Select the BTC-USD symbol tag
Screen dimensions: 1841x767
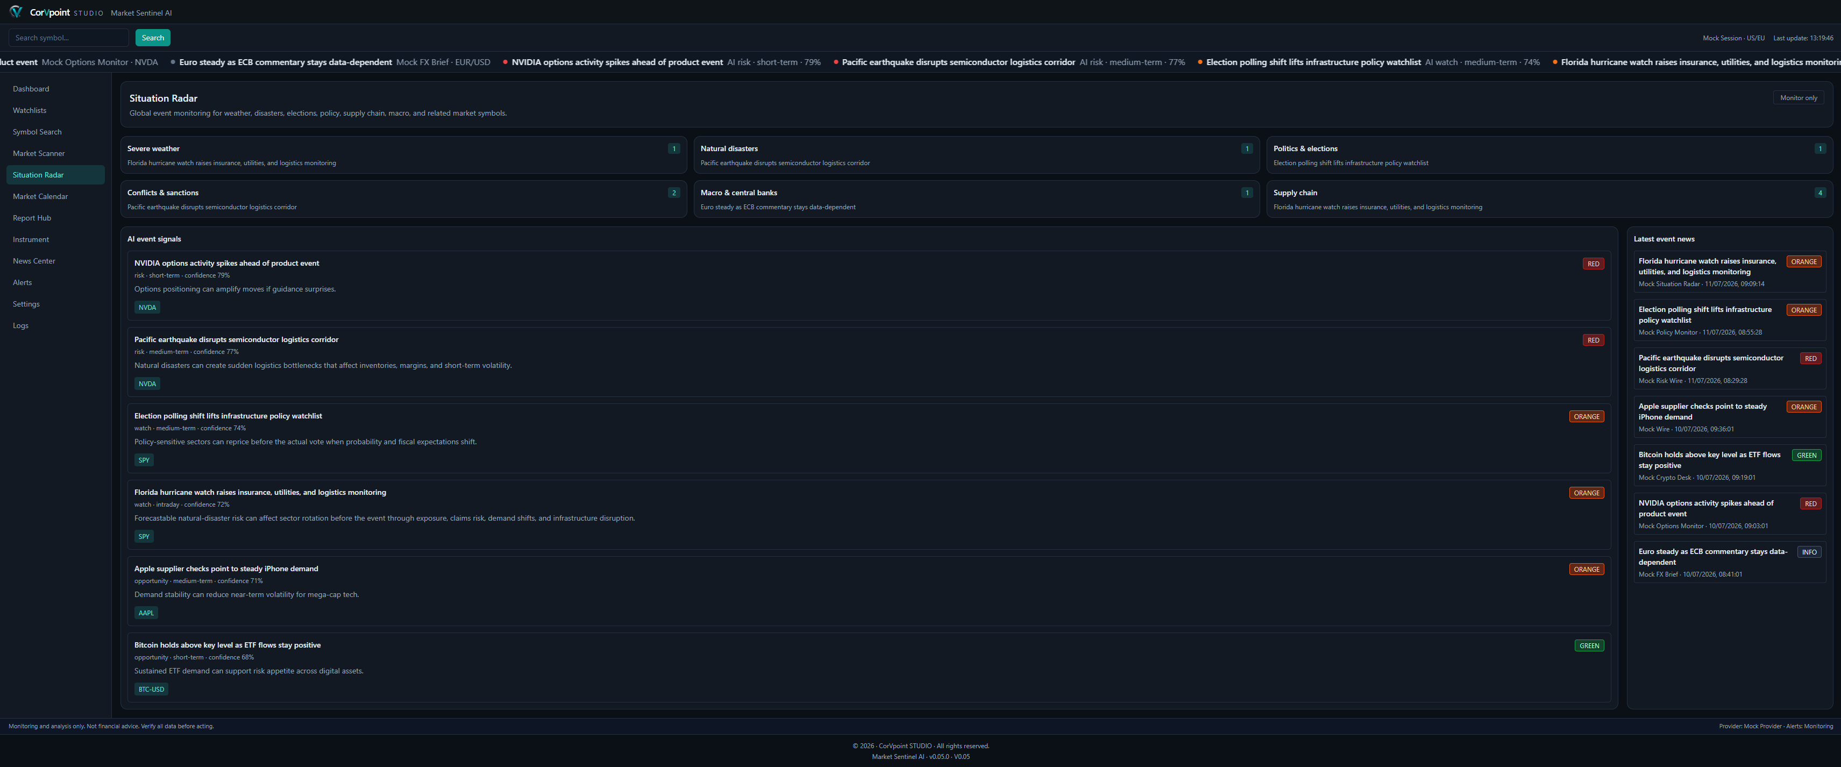152,689
